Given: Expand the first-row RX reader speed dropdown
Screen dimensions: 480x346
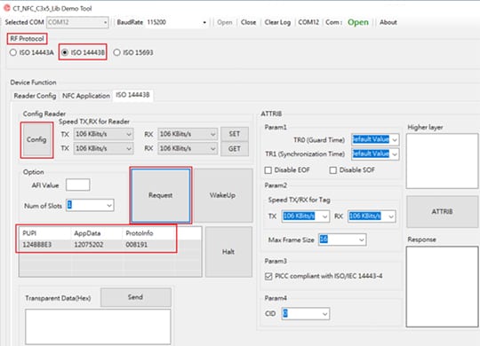Looking at the screenshot, I should click(188, 134).
